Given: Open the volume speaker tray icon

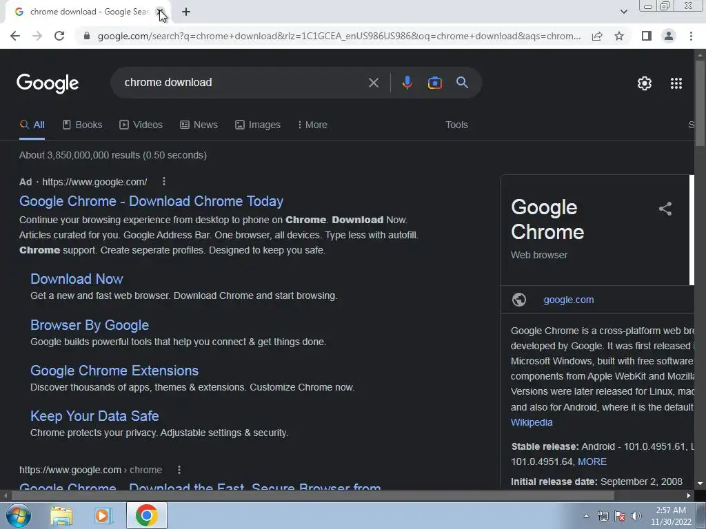Looking at the screenshot, I should pyautogui.click(x=636, y=517).
